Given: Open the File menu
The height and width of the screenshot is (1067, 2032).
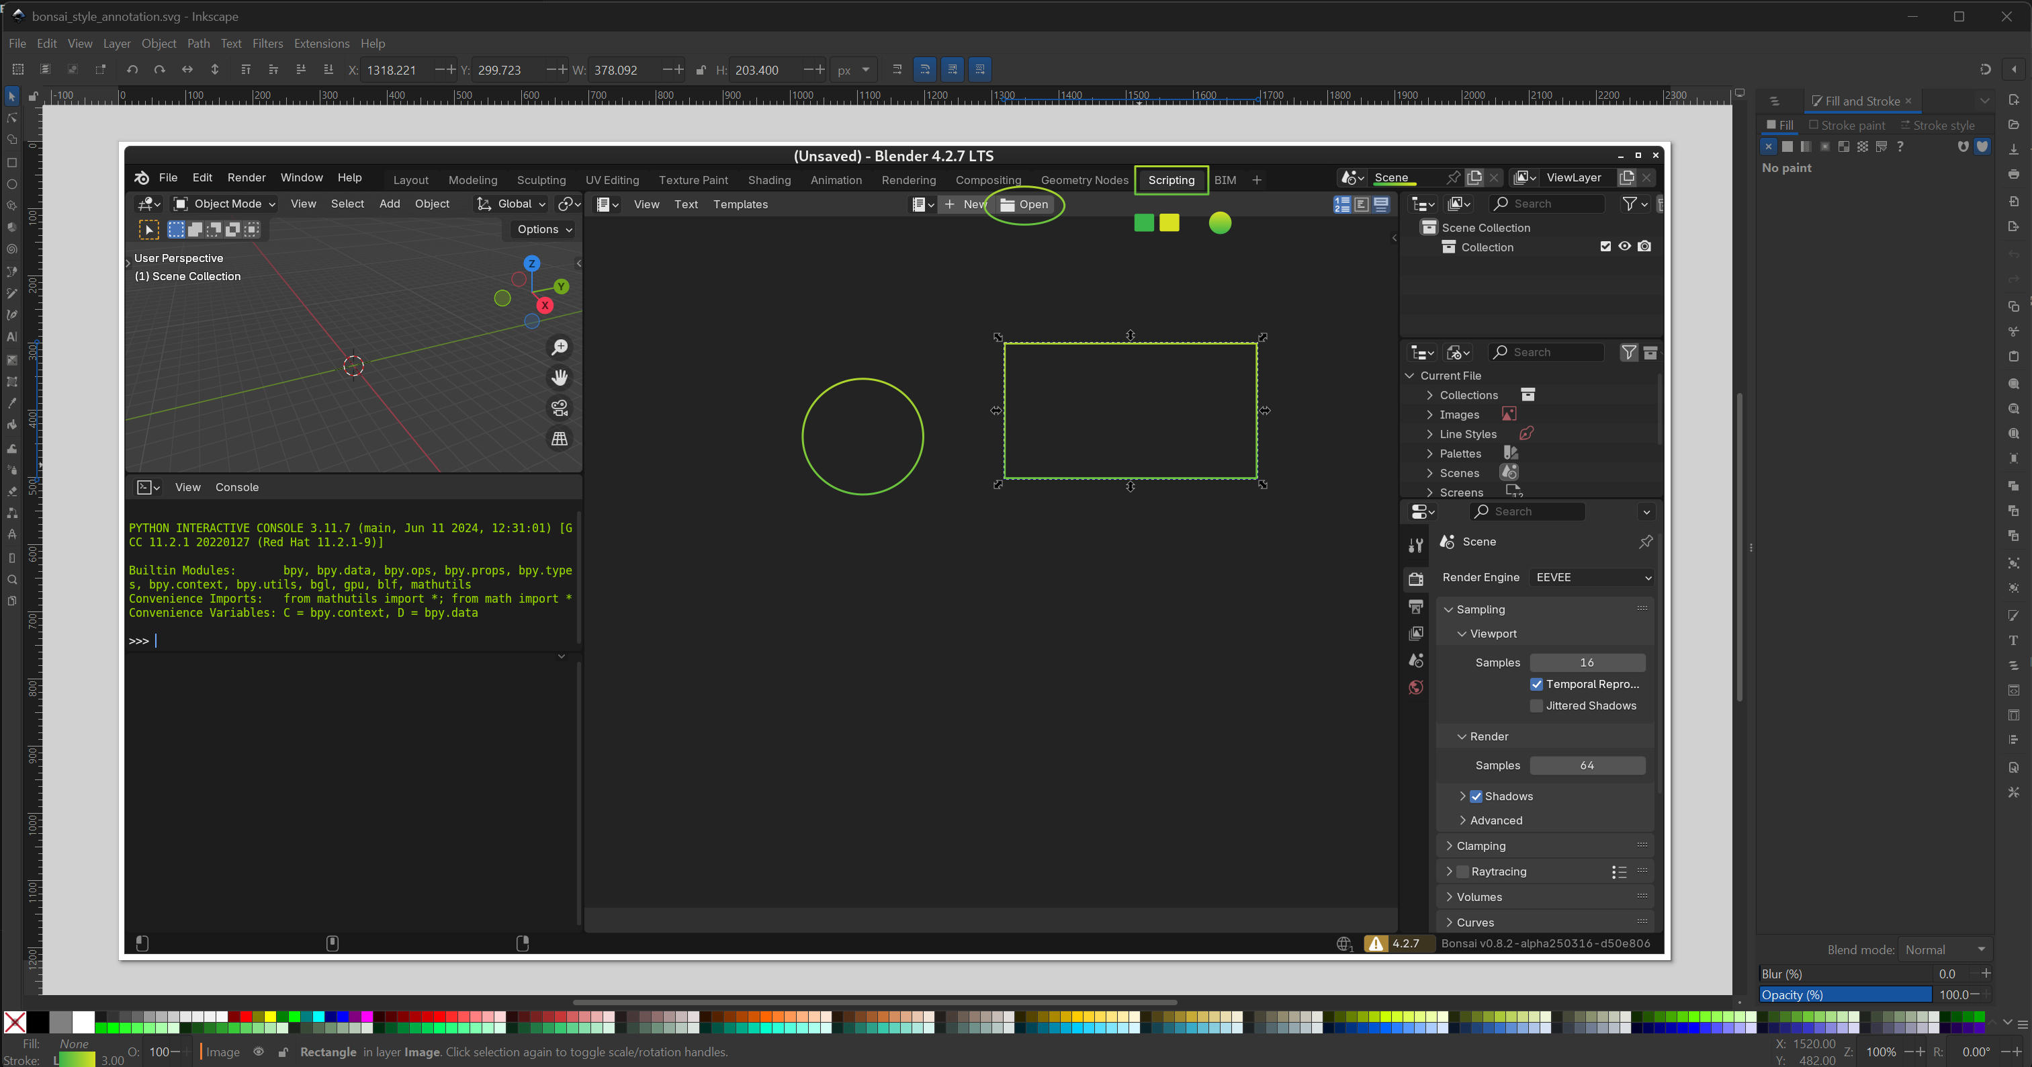Looking at the screenshot, I should tap(17, 44).
